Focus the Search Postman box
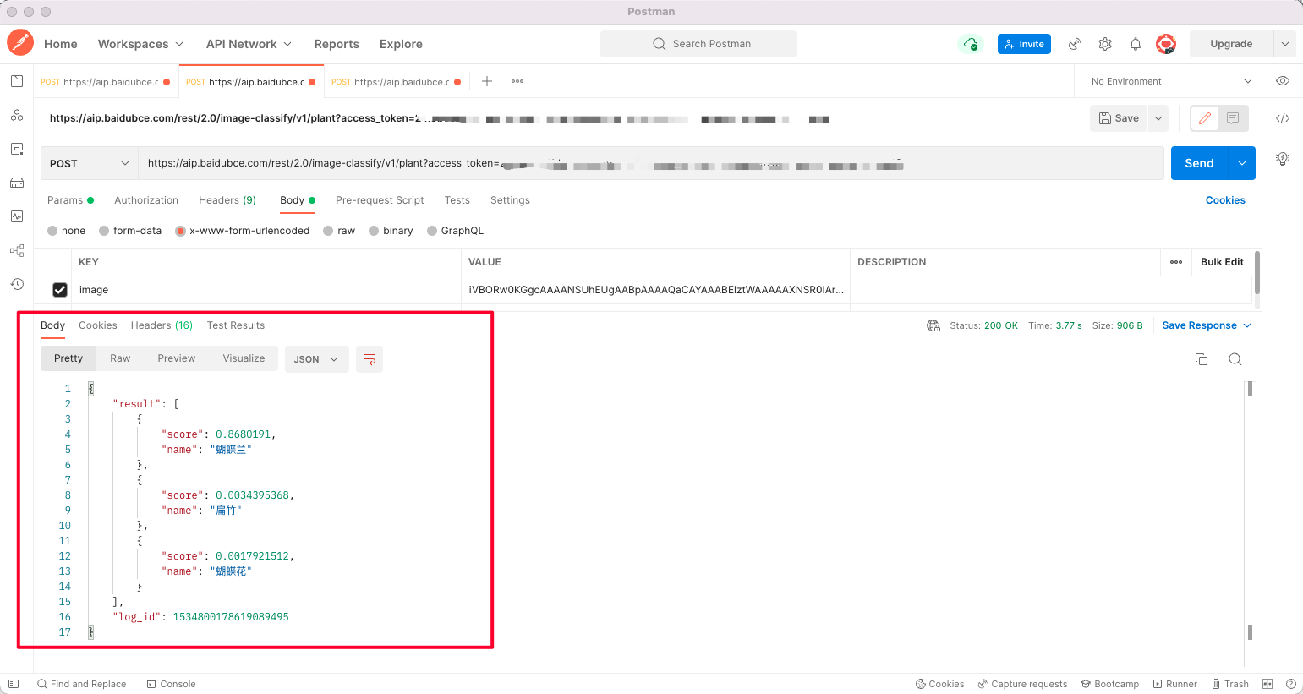This screenshot has width=1303, height=694. point(698,44)
